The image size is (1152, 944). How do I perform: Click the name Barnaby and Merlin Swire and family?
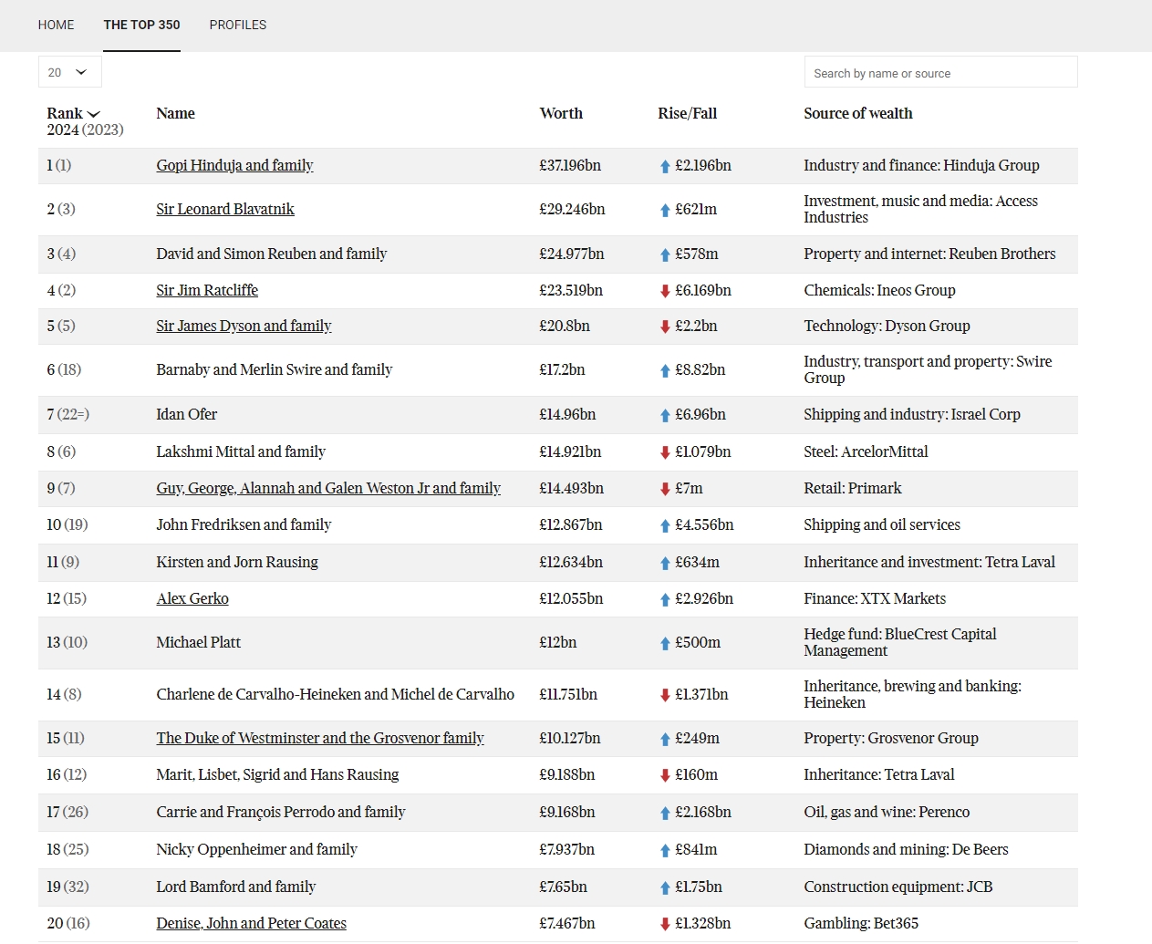(274, 369)
